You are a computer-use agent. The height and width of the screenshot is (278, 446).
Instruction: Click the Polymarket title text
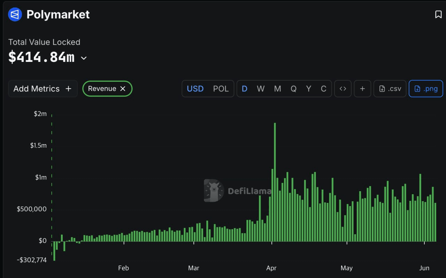(58, 15)
